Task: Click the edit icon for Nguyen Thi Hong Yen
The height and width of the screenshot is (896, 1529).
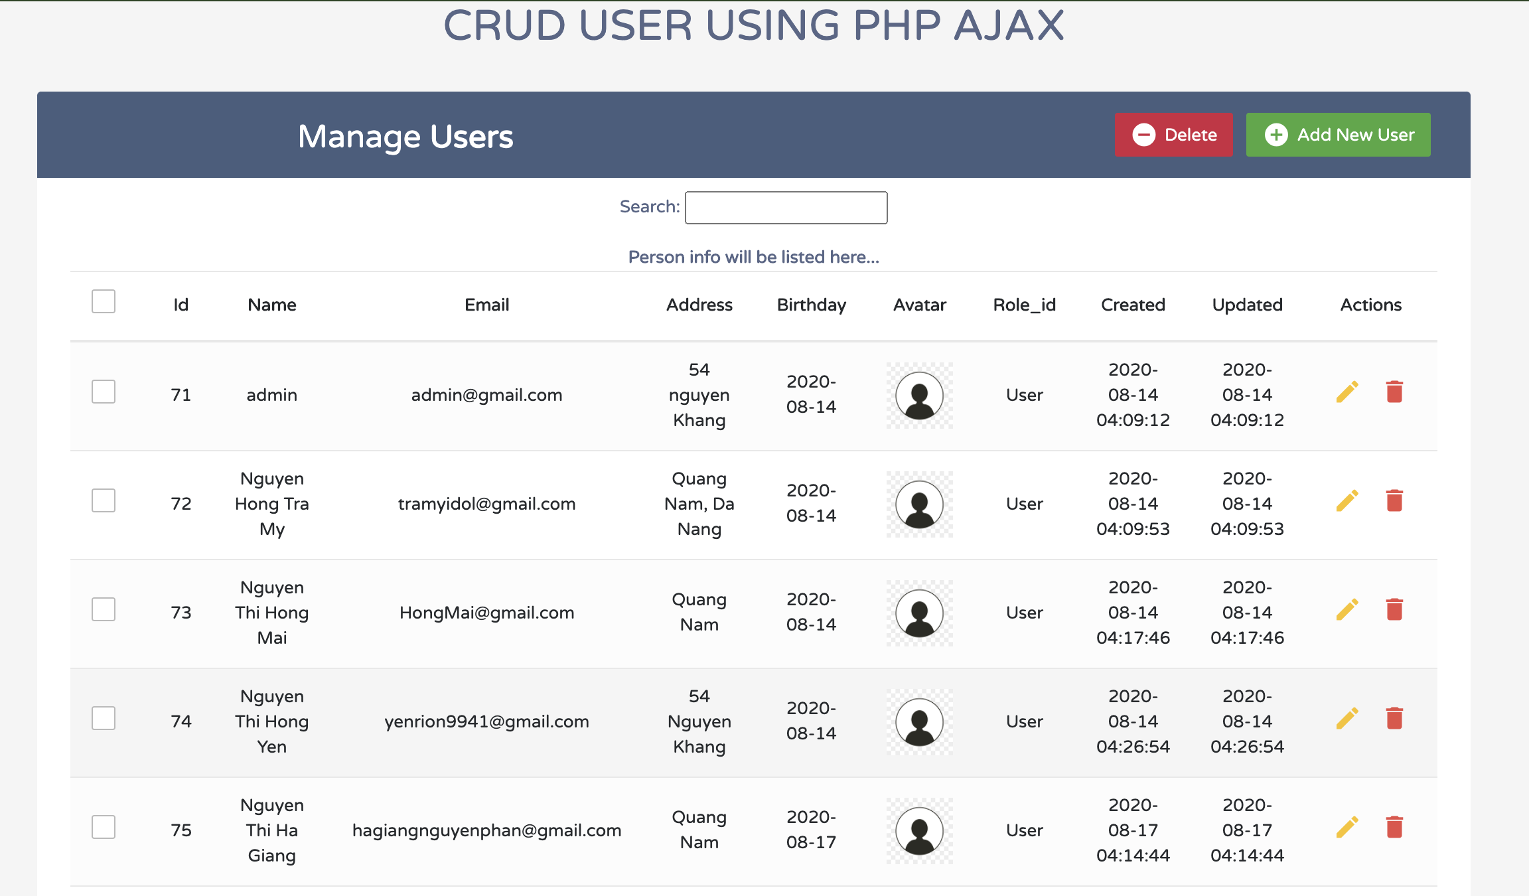Action: click(x=1348, y=719)
